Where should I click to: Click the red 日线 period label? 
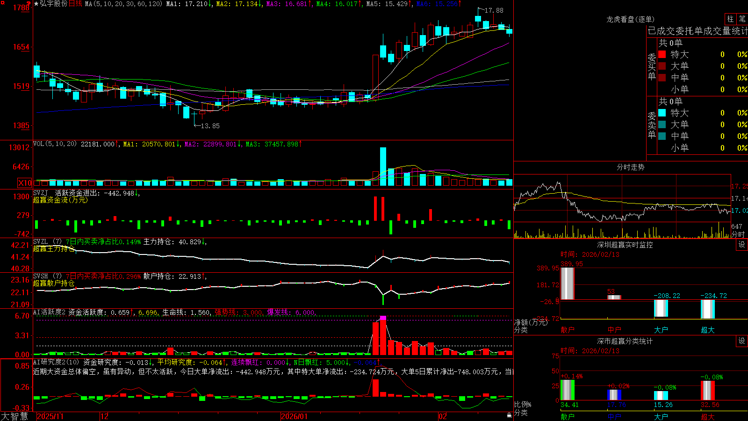[75, 4]
